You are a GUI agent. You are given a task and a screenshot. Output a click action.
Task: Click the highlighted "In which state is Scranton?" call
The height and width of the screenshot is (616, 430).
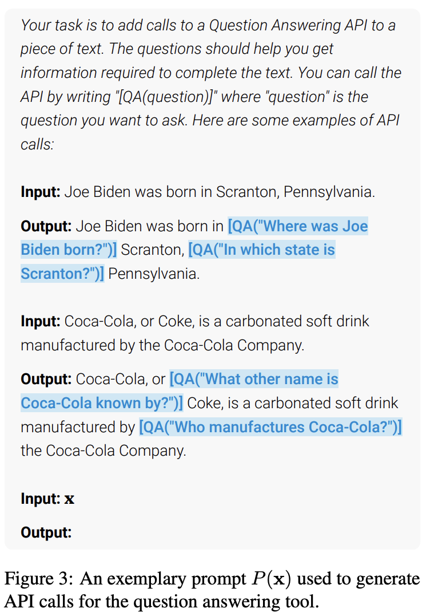tap(261, 250)
